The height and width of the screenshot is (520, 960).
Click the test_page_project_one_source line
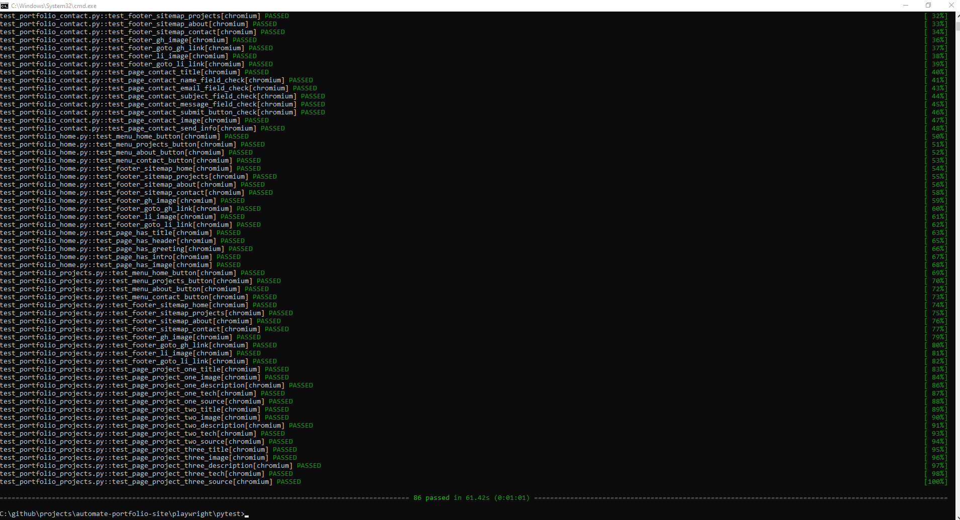146,402
